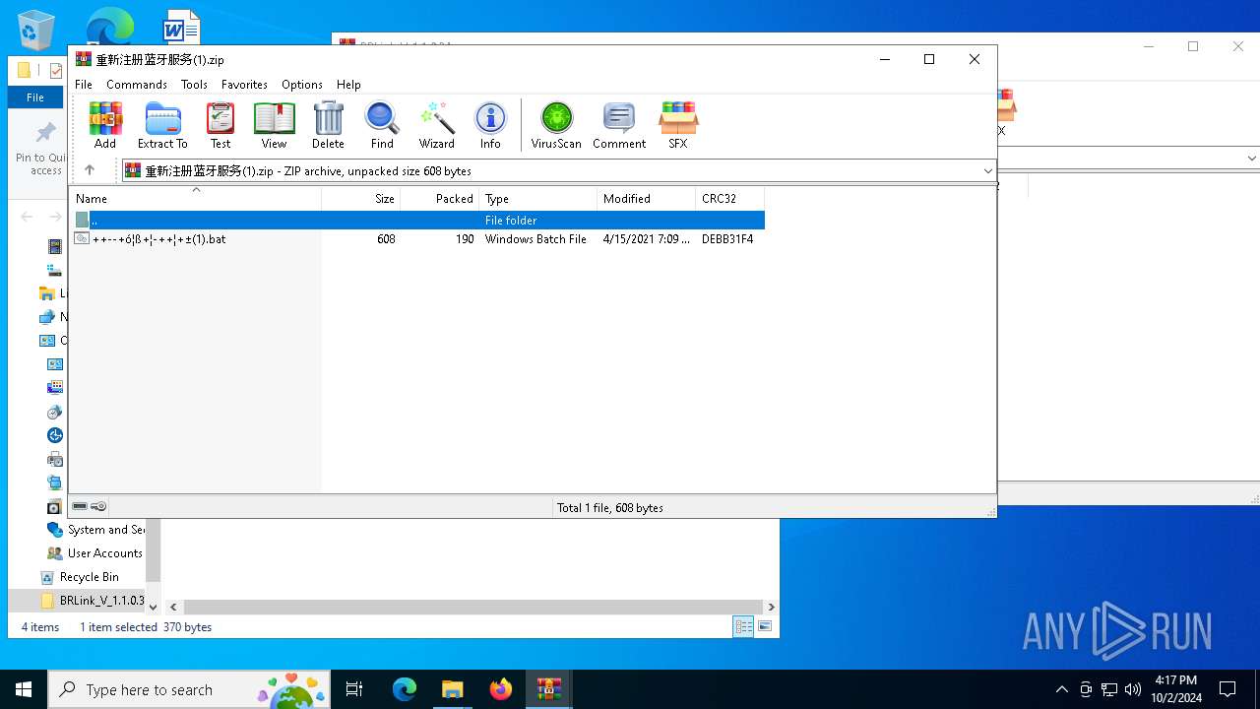
Task: Sort by the Modified column header
Action: (647, 199)
